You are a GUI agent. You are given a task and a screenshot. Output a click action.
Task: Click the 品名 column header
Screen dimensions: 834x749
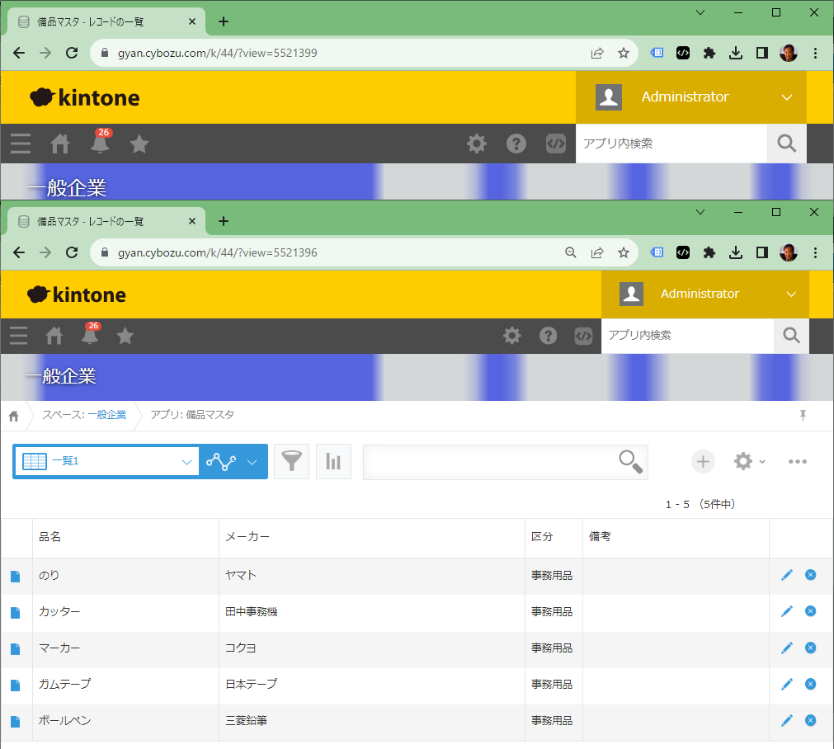[x=50, y=537]
